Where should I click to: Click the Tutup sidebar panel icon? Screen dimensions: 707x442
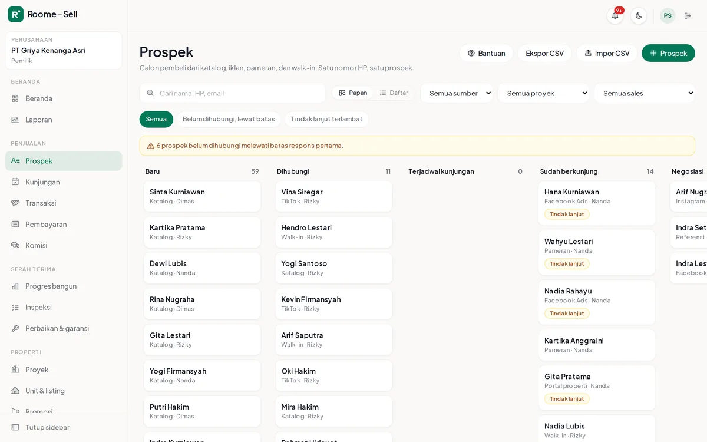[15, 427]
